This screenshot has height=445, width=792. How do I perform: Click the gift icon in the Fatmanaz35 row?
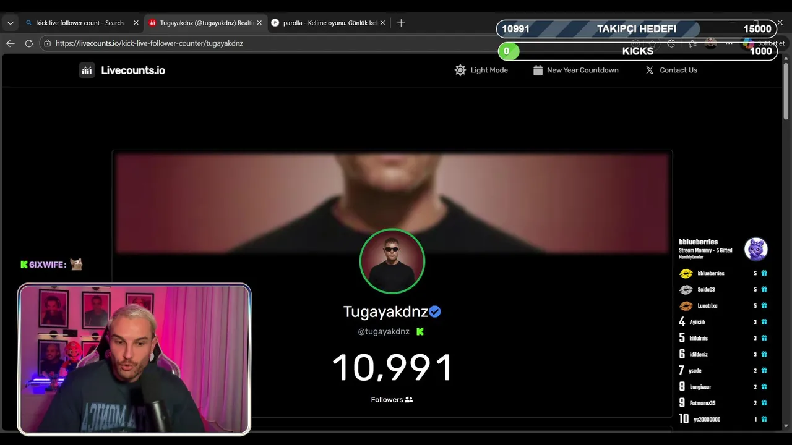pos(764,403)
